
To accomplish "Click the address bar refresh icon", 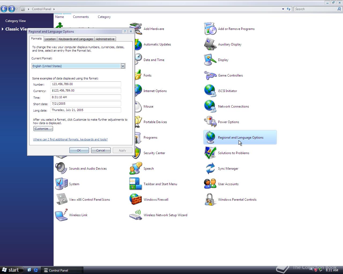I will pyautogui.click(x=289, y=9).
